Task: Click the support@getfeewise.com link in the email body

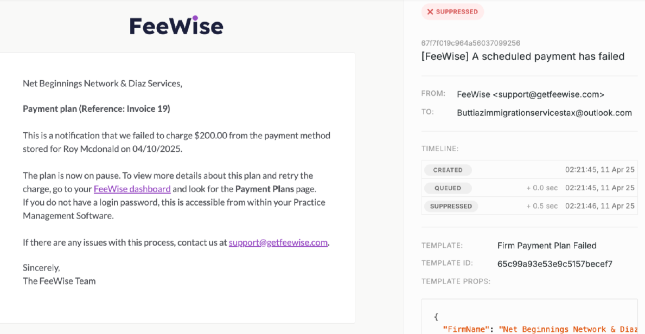Action: coord(278,242)
